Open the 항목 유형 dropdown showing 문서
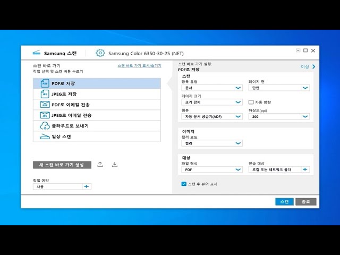340x255 pixels. 212,88
